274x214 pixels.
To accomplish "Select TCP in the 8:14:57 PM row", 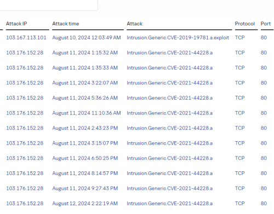I will (239, 173).
